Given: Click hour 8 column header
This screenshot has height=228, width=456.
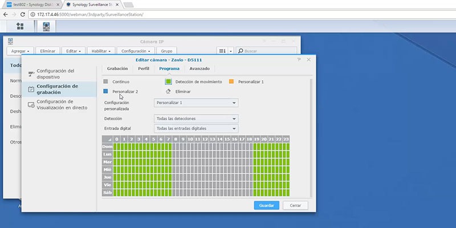Looking at the screenshot, I should point(176,139).
